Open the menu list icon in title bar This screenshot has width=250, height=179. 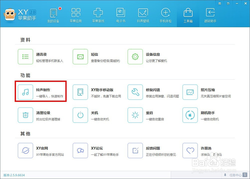point(228,3)
